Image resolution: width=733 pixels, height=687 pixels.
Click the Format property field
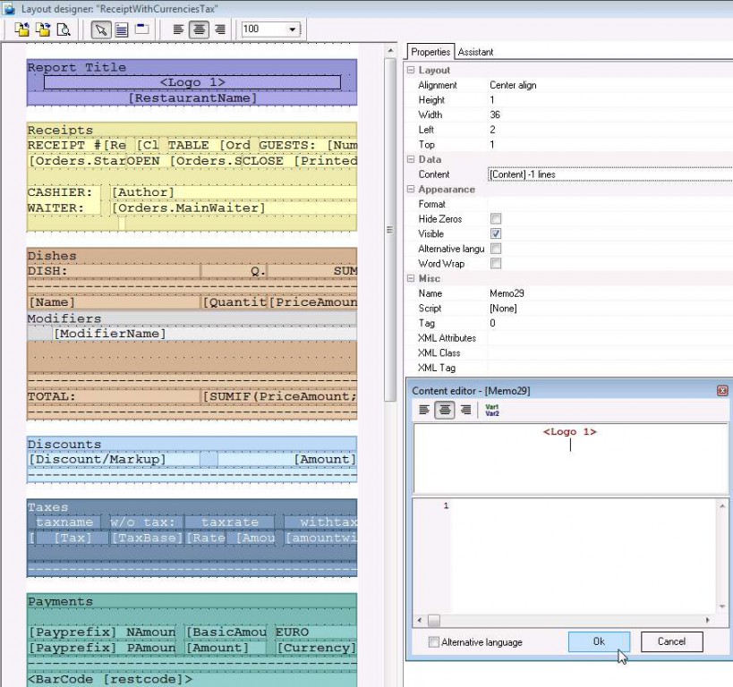pos(610,204)
